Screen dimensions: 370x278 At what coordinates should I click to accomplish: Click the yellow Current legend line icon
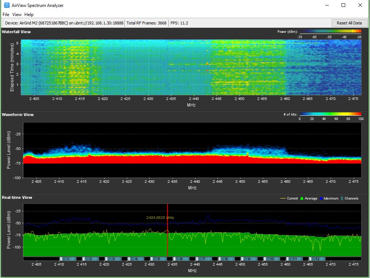tap(283, 198)
